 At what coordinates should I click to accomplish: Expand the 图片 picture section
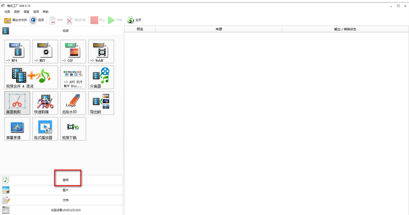point(62,190)
